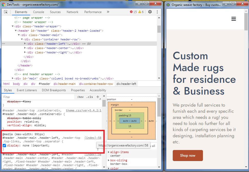Click the Shop now button
Screen dimensions: 249x172
point(188,155)
